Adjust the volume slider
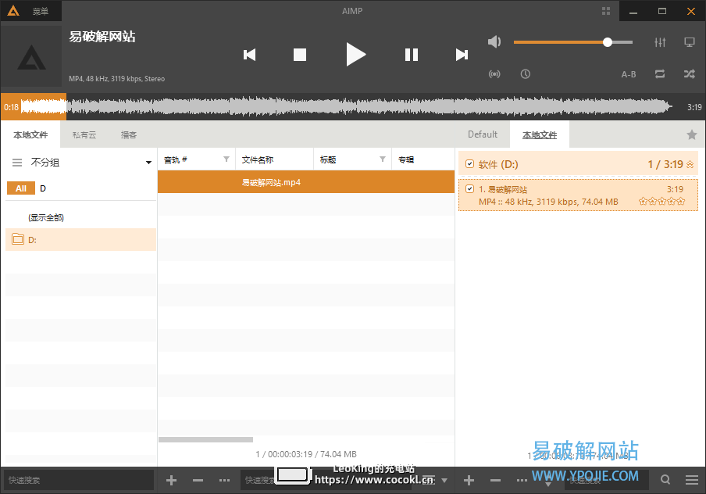706x494 pixels. coord(573,42)
